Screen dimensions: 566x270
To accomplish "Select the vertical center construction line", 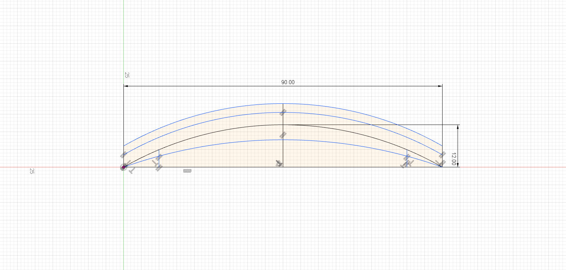I will click(x=283, y=148).
